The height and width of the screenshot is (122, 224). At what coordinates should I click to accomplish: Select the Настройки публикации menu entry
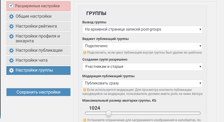tap(38, 51)
